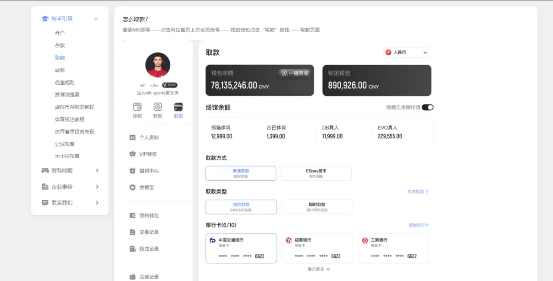Click the 人民币 currency flag icon
Viewport: 553px width, 281px height.
tap(388, 52)
